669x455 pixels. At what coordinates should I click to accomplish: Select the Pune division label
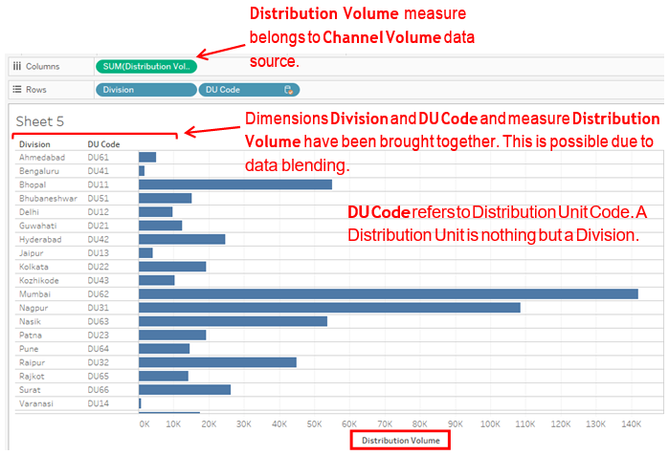[x=29, y=349]
